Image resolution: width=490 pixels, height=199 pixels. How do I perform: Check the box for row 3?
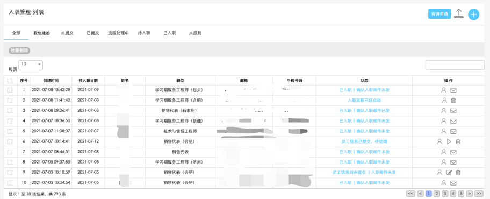pos(10,111)
